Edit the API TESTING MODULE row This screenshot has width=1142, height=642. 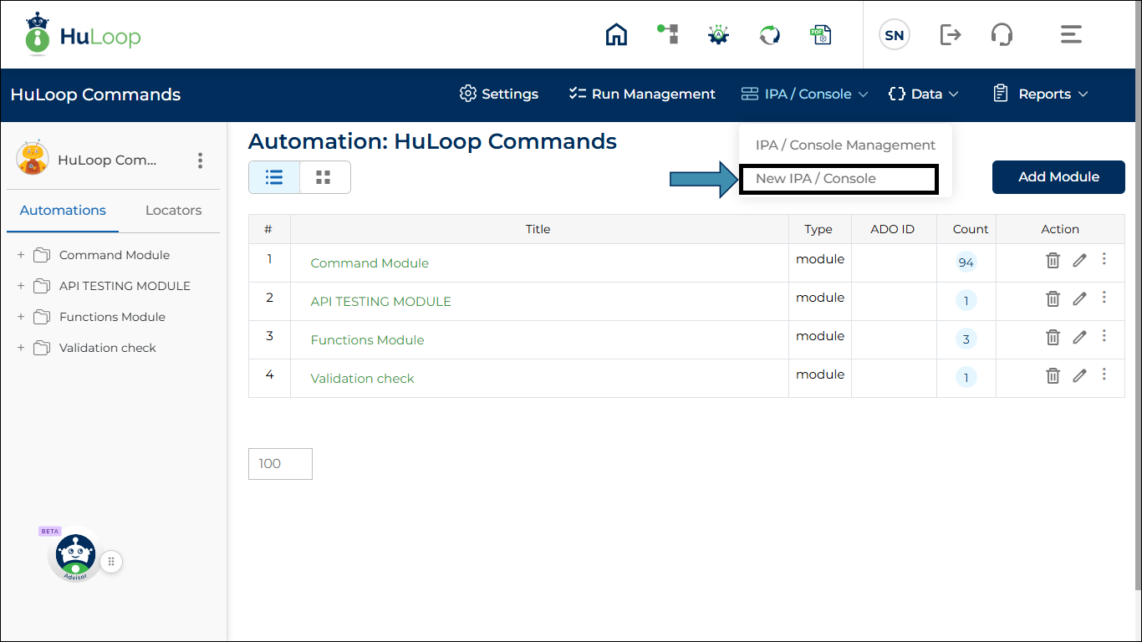tap(1079, 299)
